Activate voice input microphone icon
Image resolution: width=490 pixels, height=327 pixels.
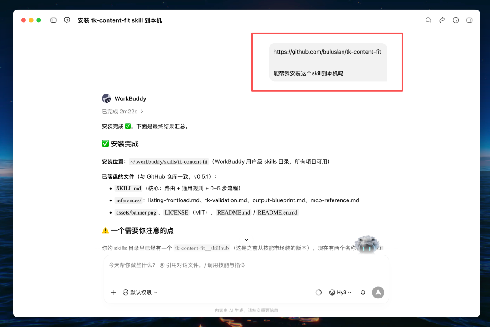tap(363, 293)
